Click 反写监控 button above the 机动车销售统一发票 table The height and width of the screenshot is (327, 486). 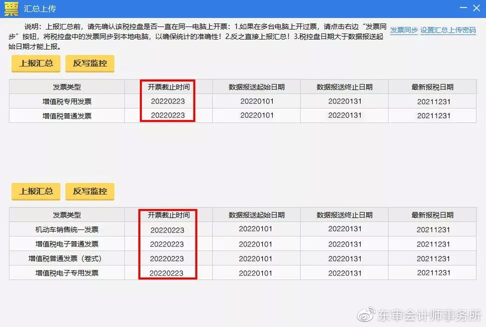click(90, 191)
